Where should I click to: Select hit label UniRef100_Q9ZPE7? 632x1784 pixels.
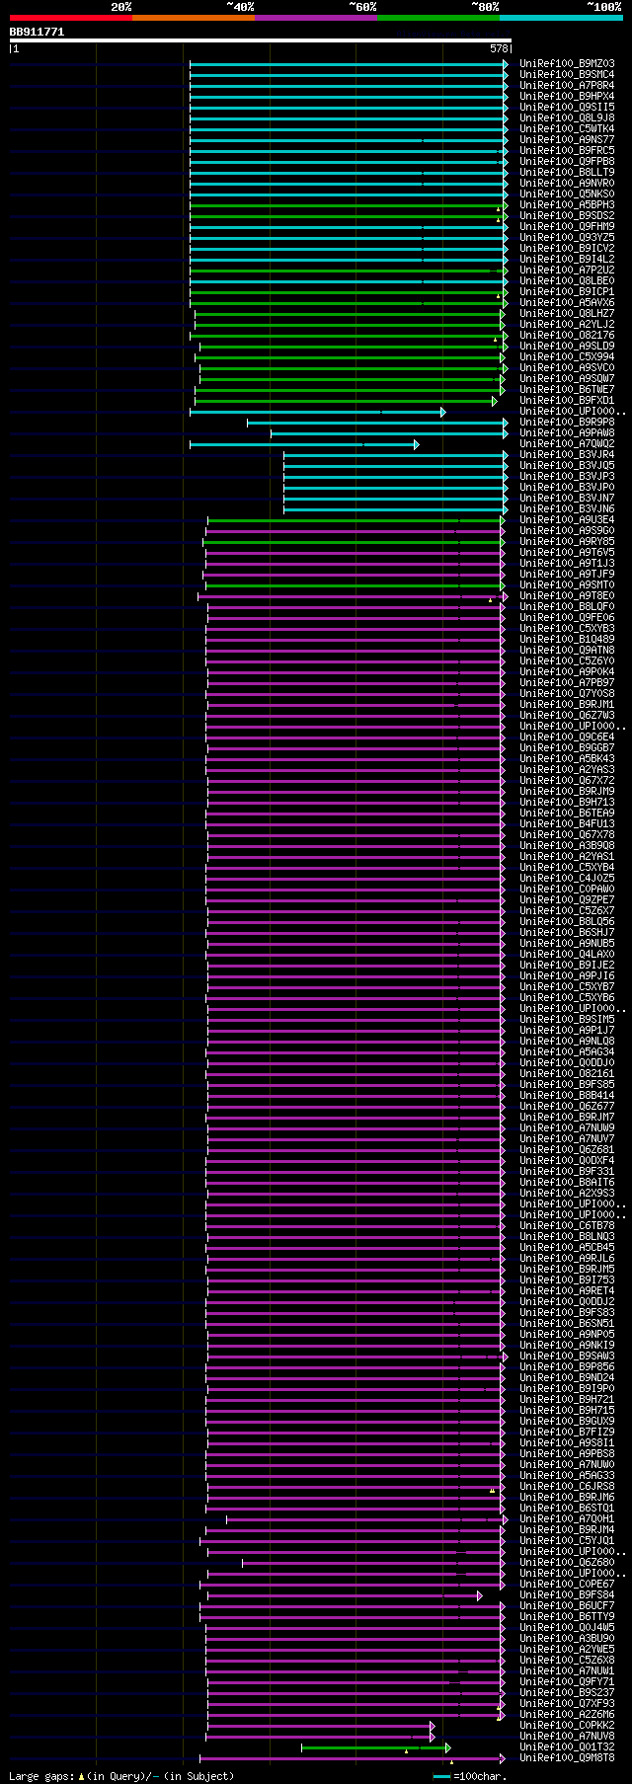coord(567,900)
